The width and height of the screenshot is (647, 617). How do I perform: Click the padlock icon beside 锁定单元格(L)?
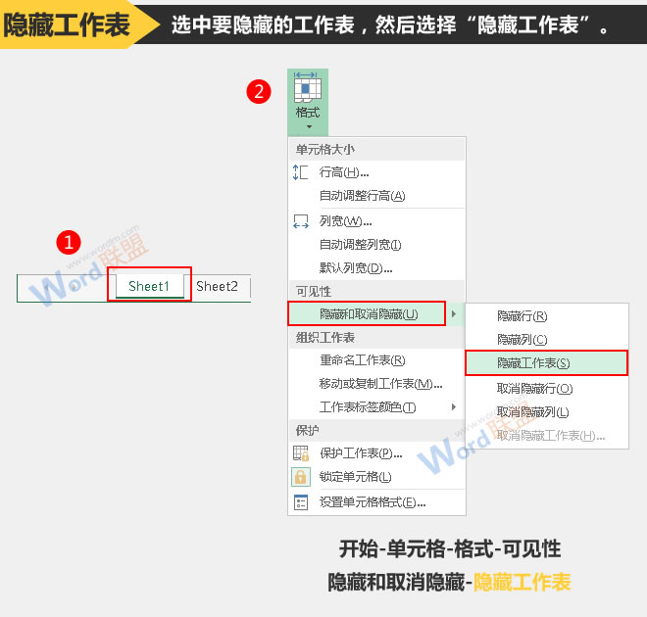[300, 477]
